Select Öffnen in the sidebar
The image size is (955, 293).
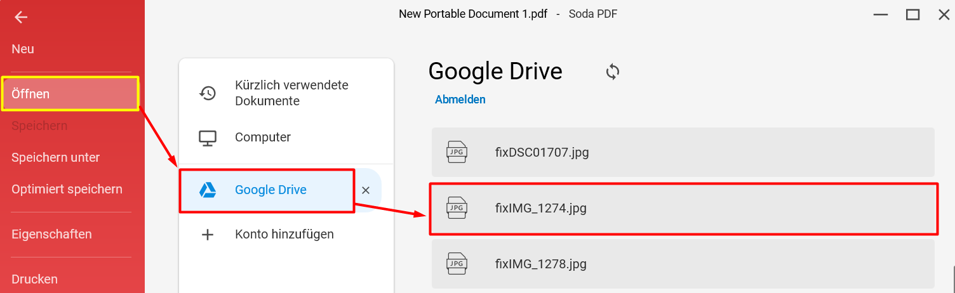tap(70, 94)
